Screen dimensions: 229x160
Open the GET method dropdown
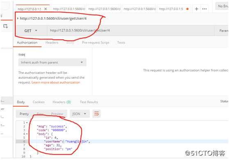click(x=31, y=31)
